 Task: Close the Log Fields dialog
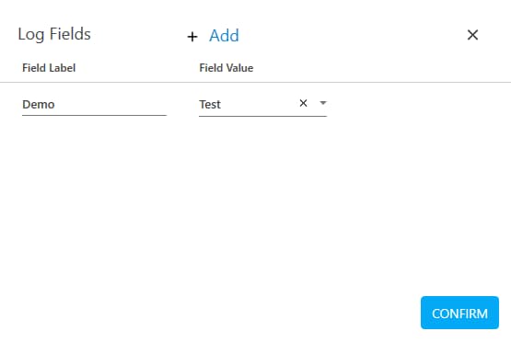click(472, 35)
